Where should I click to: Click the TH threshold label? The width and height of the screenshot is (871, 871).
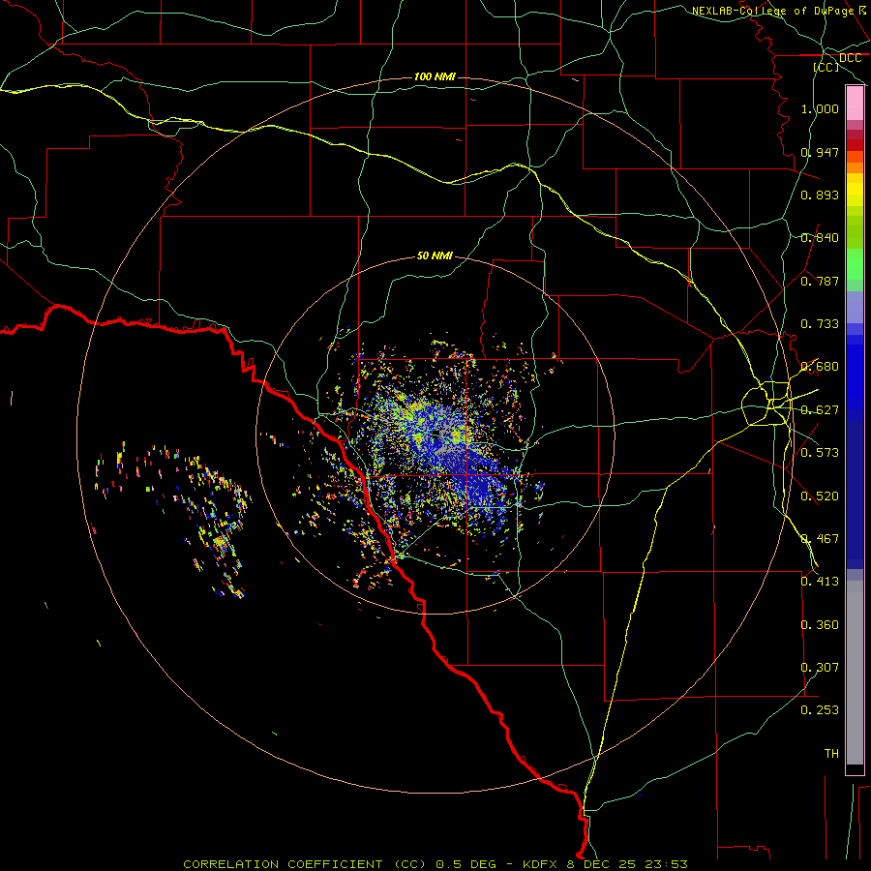pyautogui.click(x=831, y=754)
